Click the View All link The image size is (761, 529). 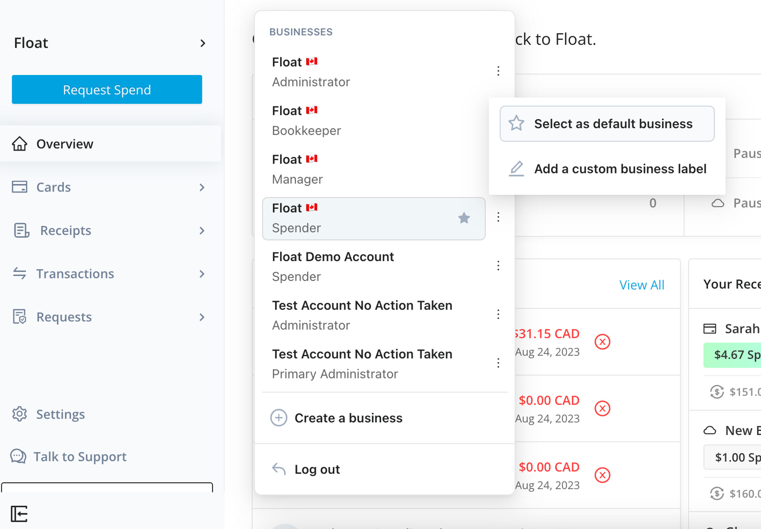pyautogui.click(x=642, y=285)
